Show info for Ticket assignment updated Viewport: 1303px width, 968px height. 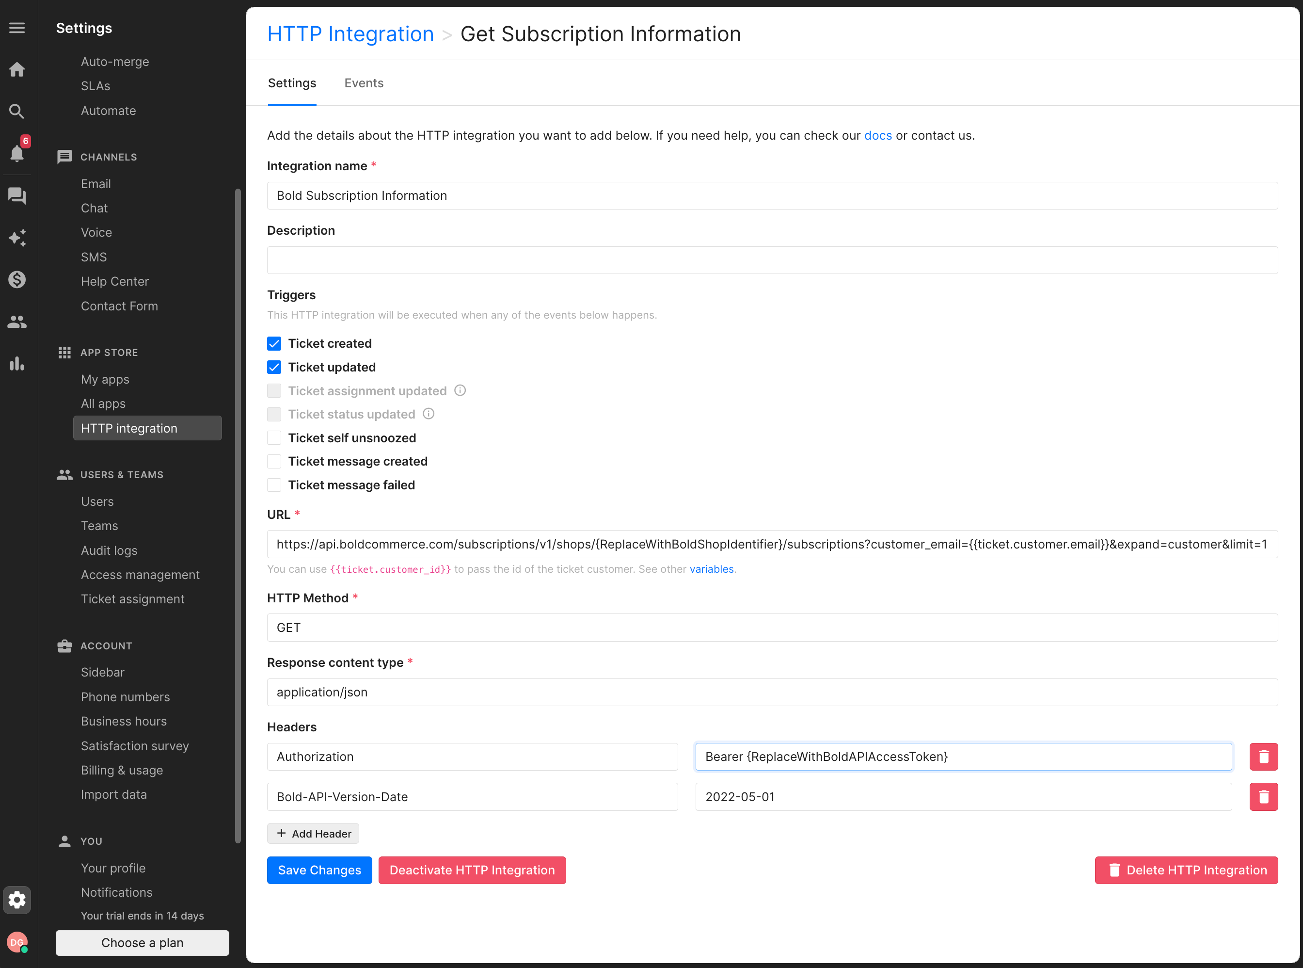(x=461, y=390)
